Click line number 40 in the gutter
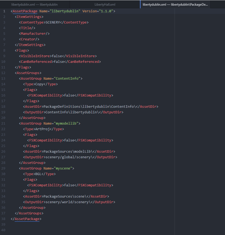Image resolution: width=225 pixels, height=235 pixels. pyautogui.click(x=3, y=230)
